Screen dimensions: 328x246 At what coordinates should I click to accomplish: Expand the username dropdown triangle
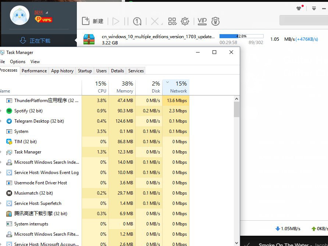coord(47,12)
